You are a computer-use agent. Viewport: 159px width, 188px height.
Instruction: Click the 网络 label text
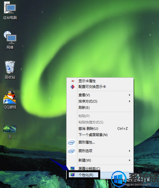coord(10,47)
